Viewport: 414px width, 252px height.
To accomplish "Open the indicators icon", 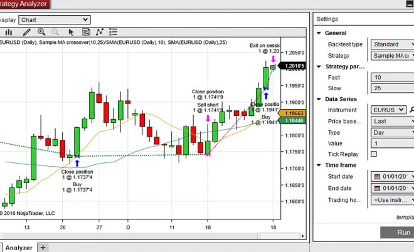I will [x=100, y=32].
